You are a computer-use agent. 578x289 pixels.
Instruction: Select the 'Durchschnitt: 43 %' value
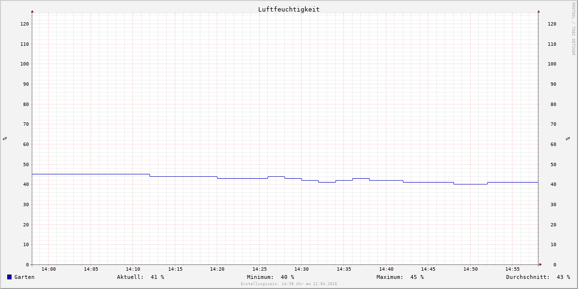point(538,277)
